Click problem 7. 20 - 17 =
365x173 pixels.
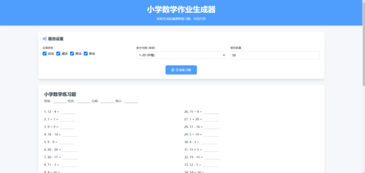tap(52, 157)
